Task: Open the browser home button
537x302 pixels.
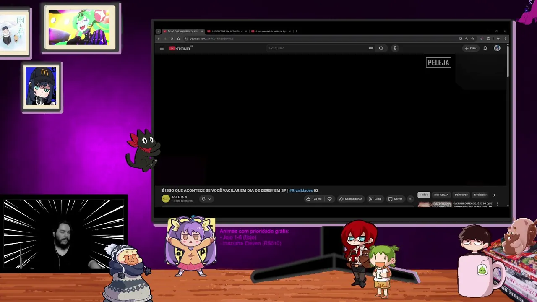Action: tap(178, 39)
